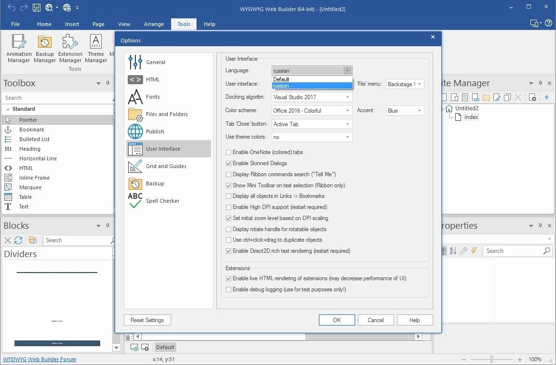Click the zoom slider handle in status bar
The height and width of the screenshot is (365, 556).
point(491,359)
